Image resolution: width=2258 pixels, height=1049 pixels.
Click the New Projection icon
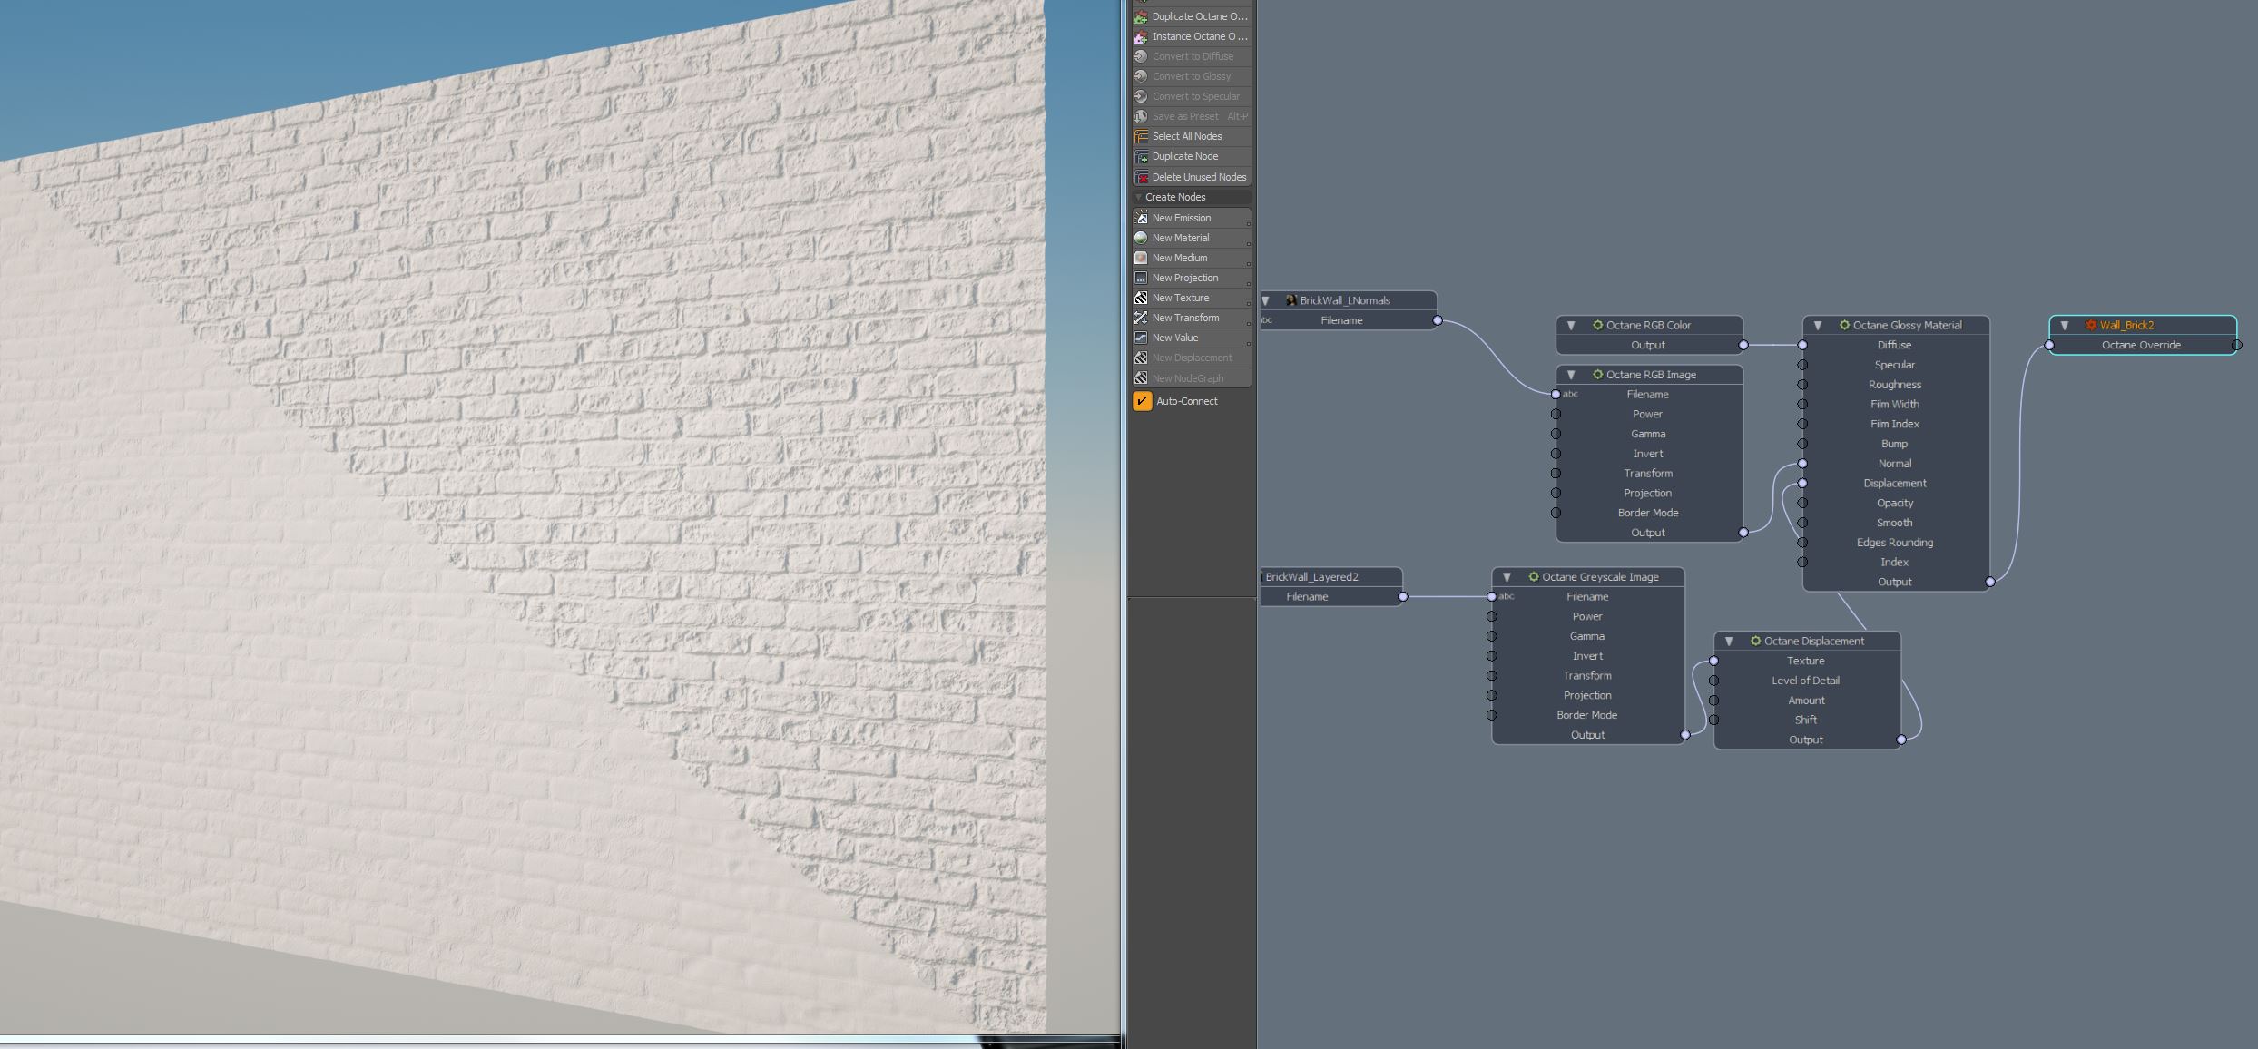1141,278
